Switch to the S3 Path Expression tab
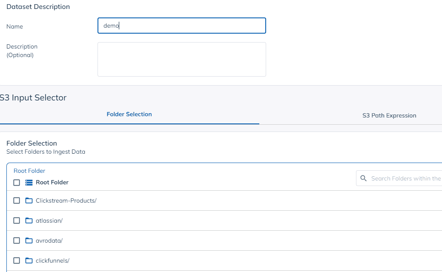 (x=389, y=115)
